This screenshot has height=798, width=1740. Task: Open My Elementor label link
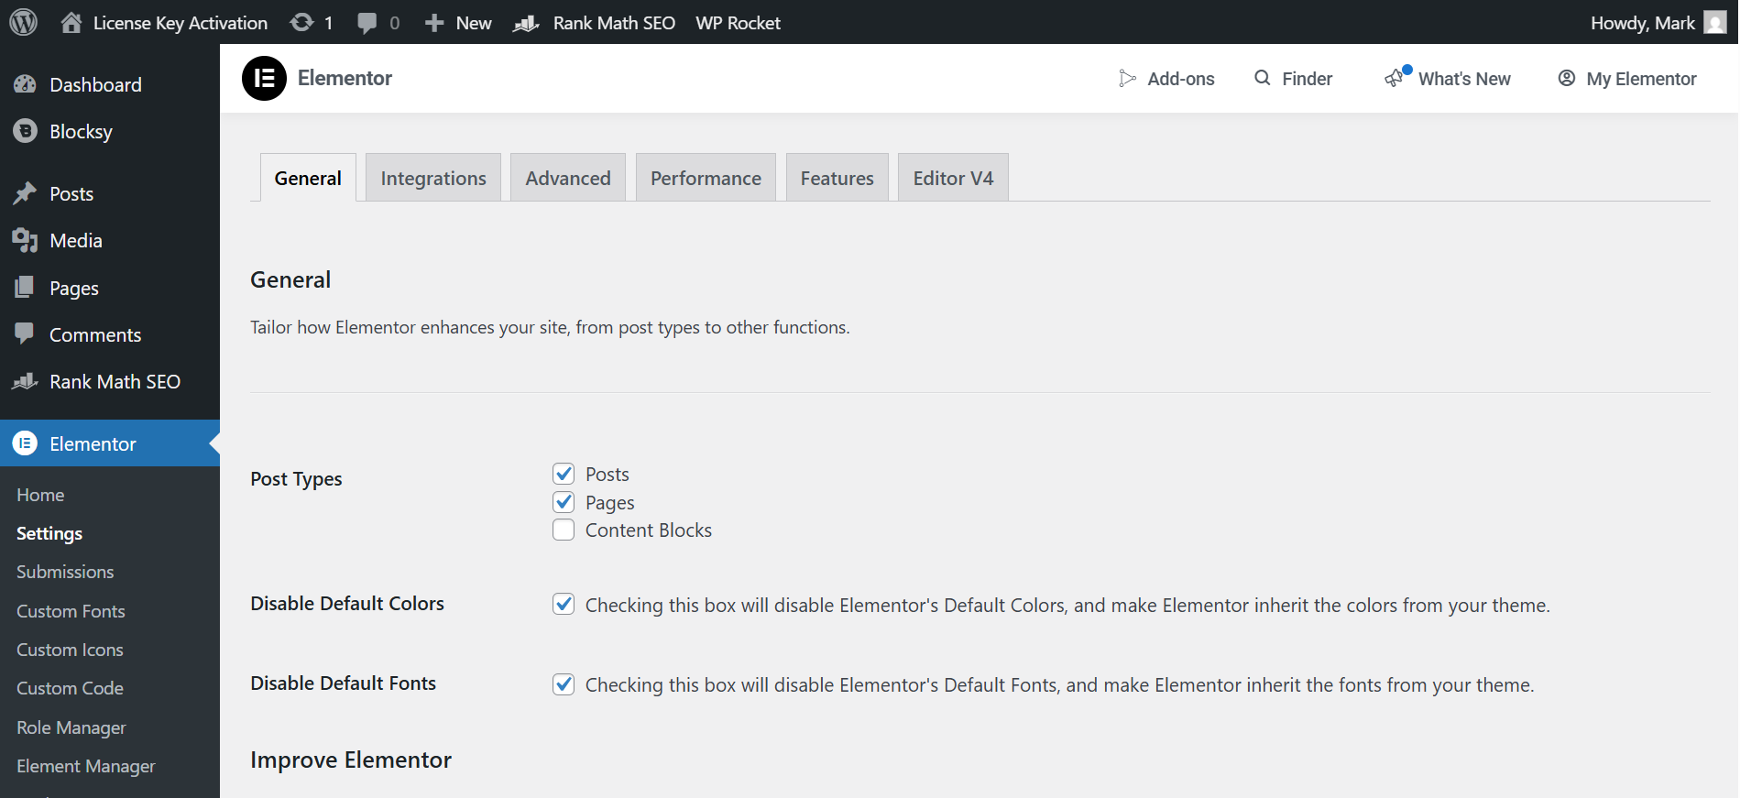(x=1641, y=79)
